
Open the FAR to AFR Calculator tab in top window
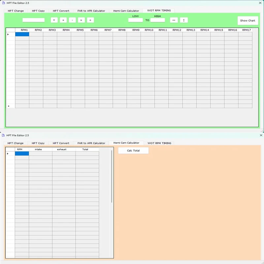coord(91,11)
